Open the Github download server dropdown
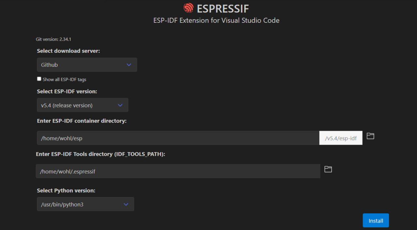This screenshot has width=417, height=230. 87,65
